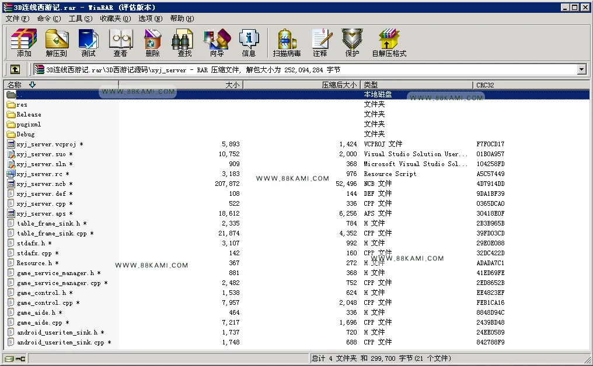The height and width of the screenshot is (366, 593).
Task: Open the View (查看) tool
Action: [121, 43]
